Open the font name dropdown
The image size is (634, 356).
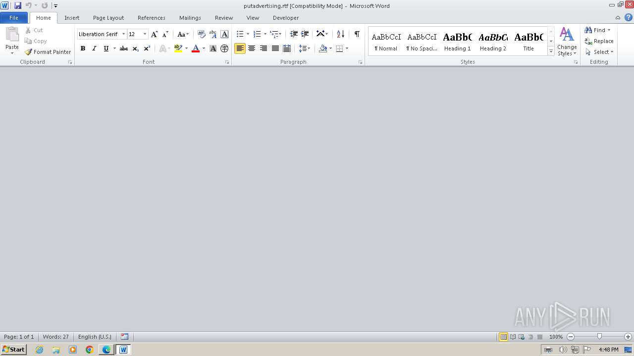point(123,34)
